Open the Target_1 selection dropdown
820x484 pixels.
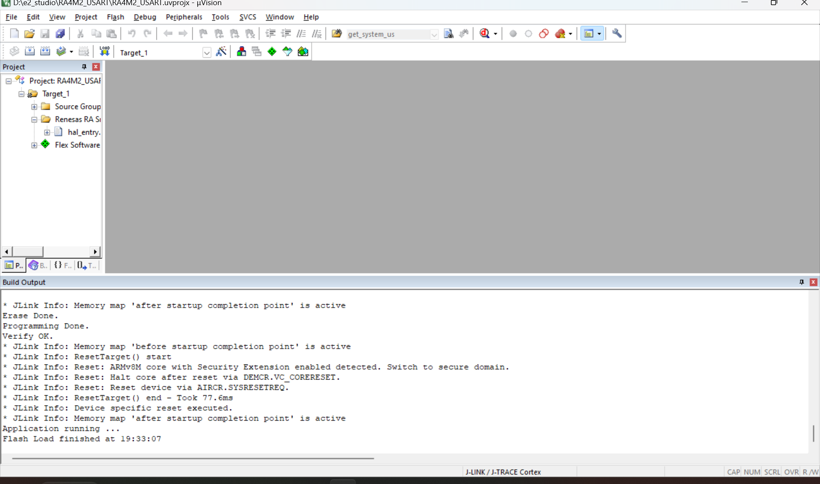click(x=207, y=53)
